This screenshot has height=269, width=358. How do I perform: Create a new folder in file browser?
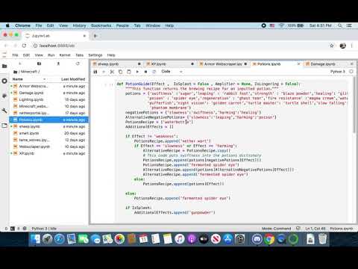click(39, 64)
